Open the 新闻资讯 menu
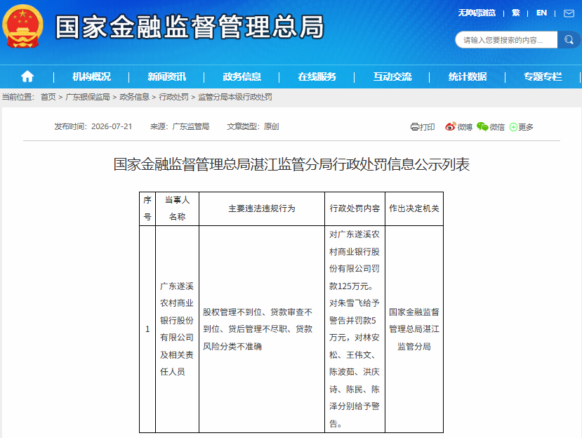Screen dimensions: 582x438 tap(166, 77)
